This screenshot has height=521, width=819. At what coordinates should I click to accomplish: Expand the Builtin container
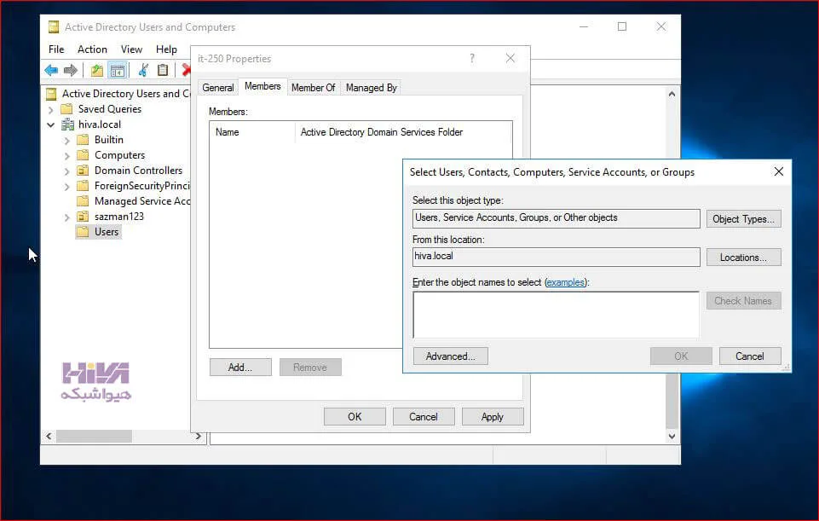(66, 141)
